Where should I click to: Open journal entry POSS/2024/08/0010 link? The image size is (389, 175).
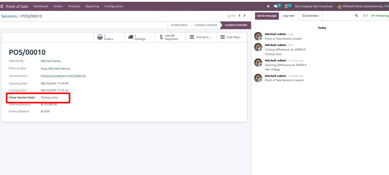click(63, 76)
